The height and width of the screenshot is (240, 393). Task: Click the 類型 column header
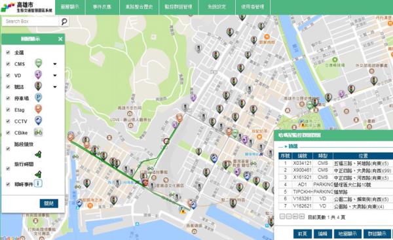pyautogui.click(x=323, y=156)
